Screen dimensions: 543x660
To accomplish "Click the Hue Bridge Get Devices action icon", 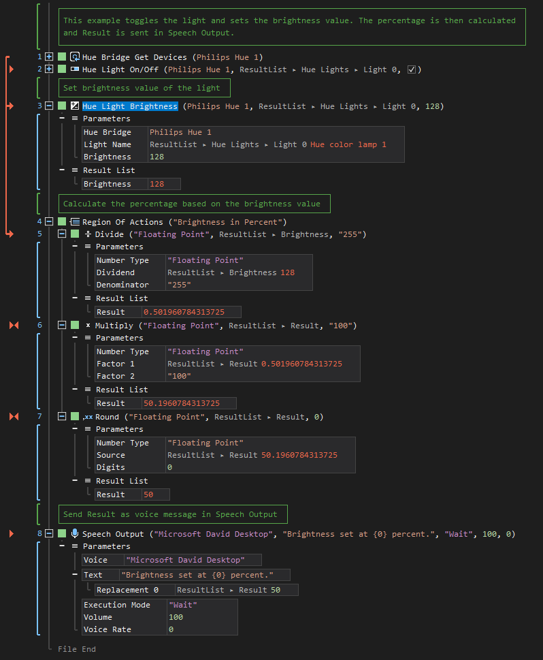I will [x=75, y=57].
